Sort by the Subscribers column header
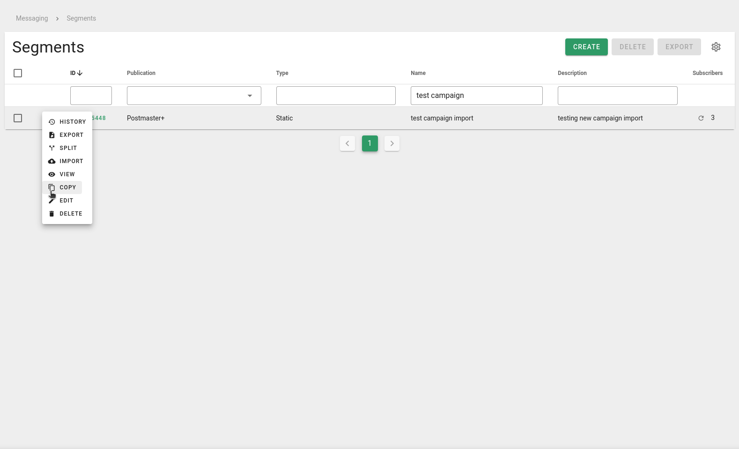Viewport: 739px width, 449px height. [708, 73]
